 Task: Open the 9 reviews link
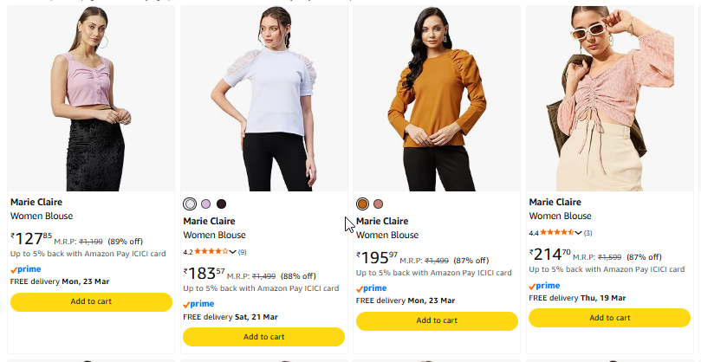[243, 252]
